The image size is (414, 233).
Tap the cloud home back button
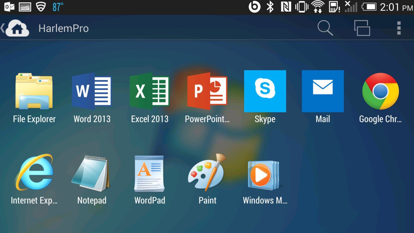pos(15,28)
